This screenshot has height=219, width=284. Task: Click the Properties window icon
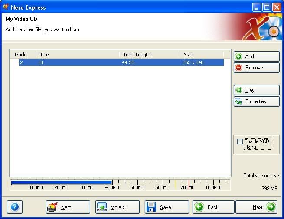pyautogui.click(x=238, y=101)
